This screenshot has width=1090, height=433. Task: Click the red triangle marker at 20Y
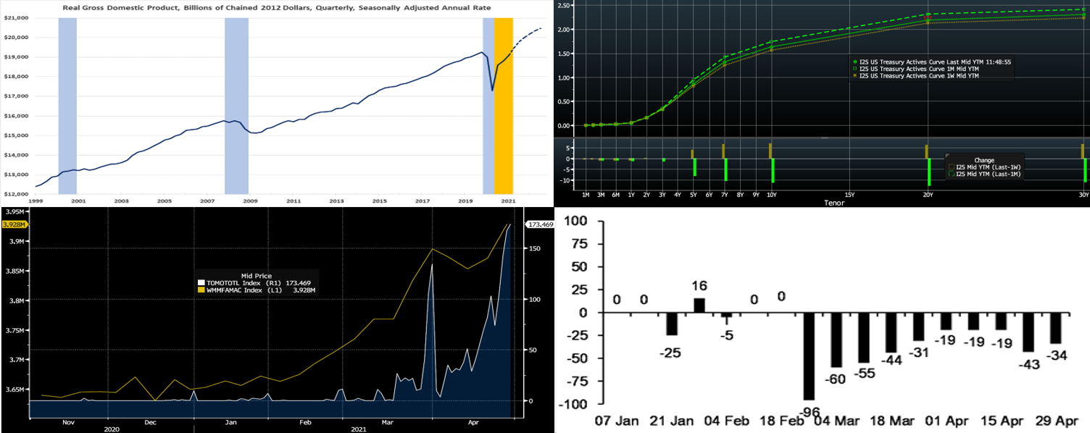928,19
